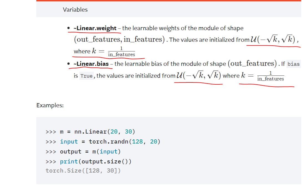302x185 pixels.
Task: Click the '~Linear.weight' variable name
Action: [x=95, y=28]
